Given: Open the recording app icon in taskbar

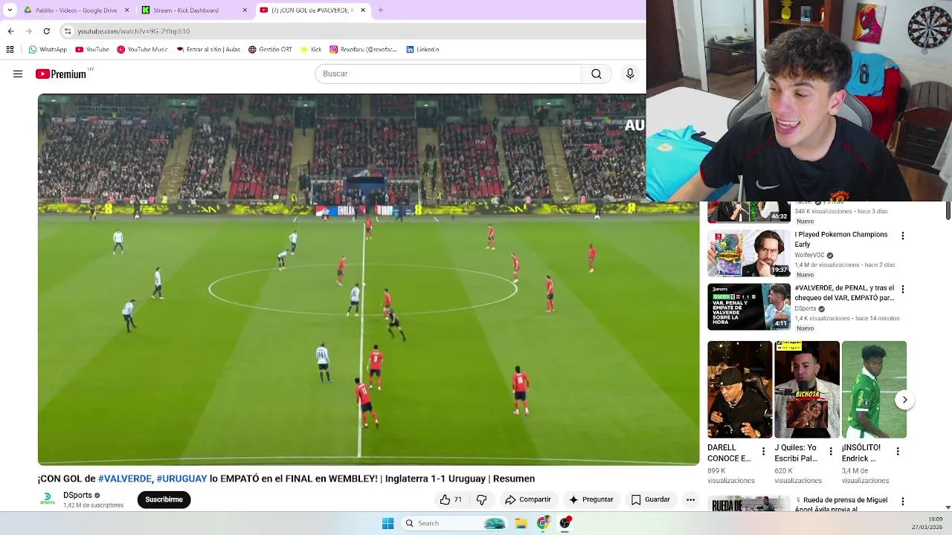Looking at the screenshot, I should click(x=565, y=523).
